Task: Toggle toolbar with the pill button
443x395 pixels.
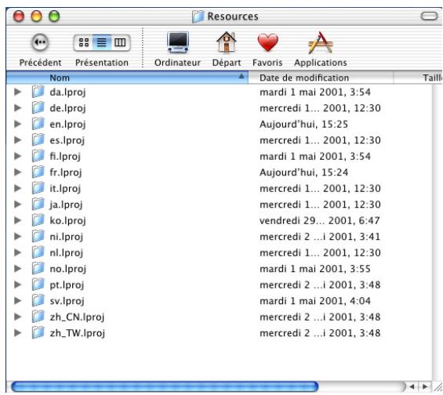Action: coord(429,16)
